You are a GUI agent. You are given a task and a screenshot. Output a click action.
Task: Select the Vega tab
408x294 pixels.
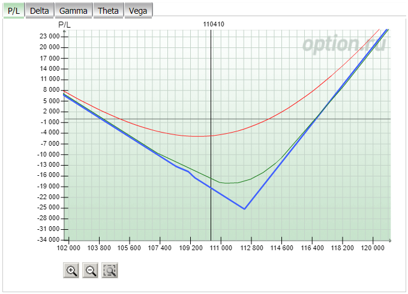(139, 11)
